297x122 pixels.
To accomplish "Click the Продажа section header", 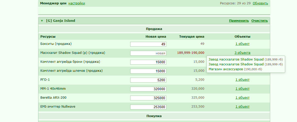I will click(154, 29).
